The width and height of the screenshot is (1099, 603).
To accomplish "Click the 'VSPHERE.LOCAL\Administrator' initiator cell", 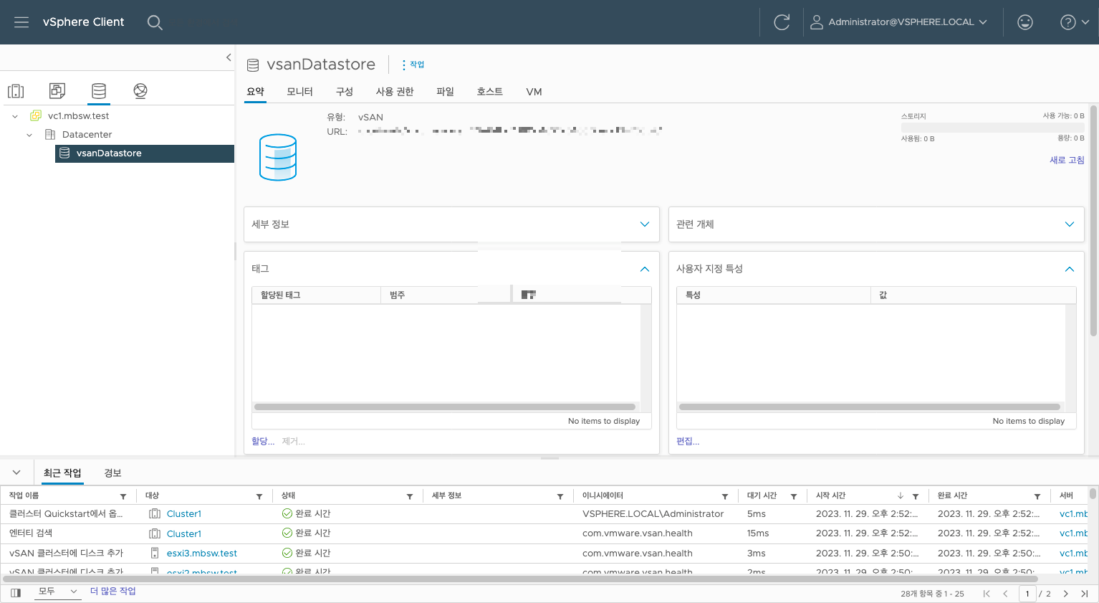I will point(653,514).
